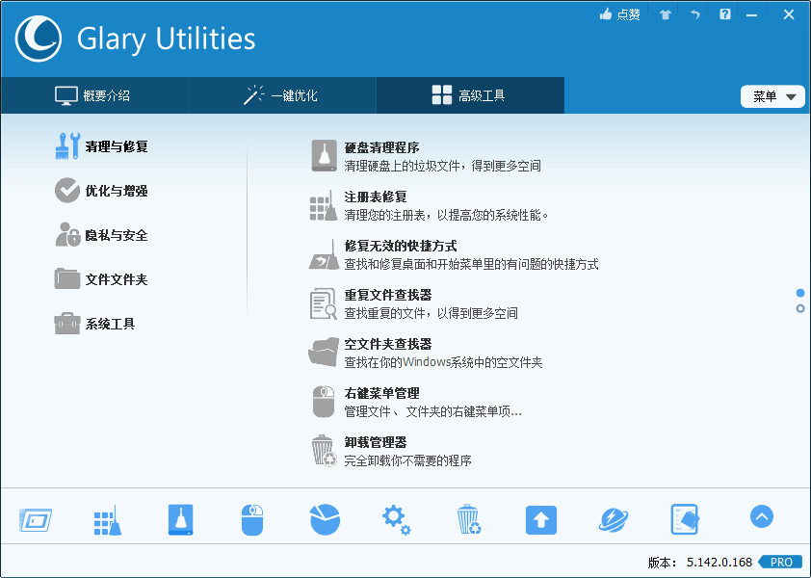Switch to the 一键优化 tab
Viewport: 811px width, 578px height.
pos(281,94)
